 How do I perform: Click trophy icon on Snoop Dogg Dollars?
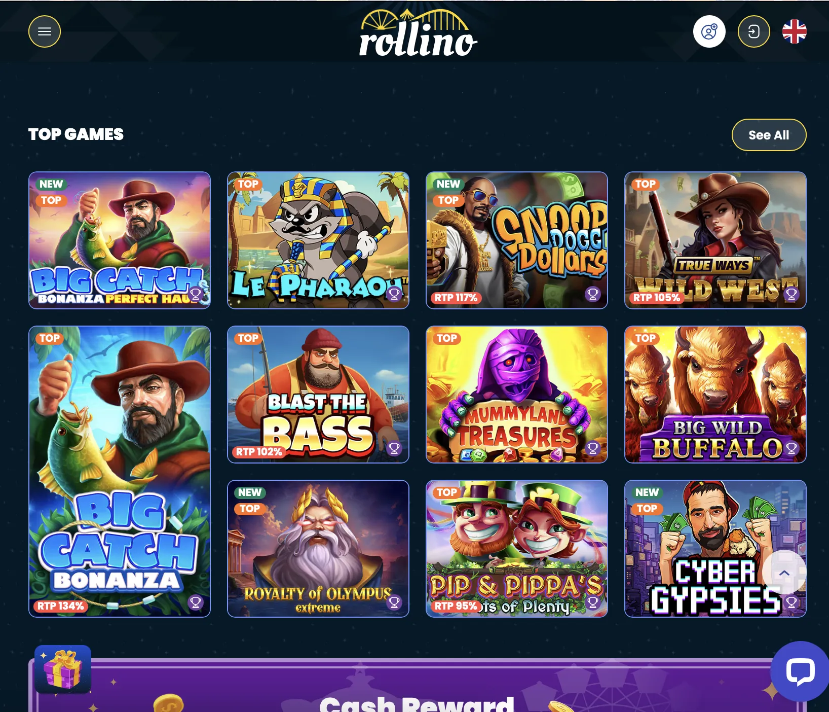click(593, 294)
